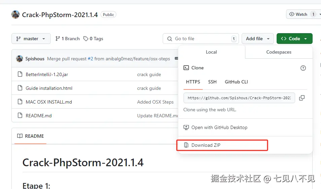Click the Etape 1 heading
The height and width of the screenshot is (189, 321).
[36, 185]
